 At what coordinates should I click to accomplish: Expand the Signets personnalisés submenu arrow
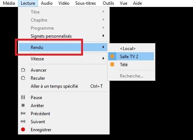(103, 36)
